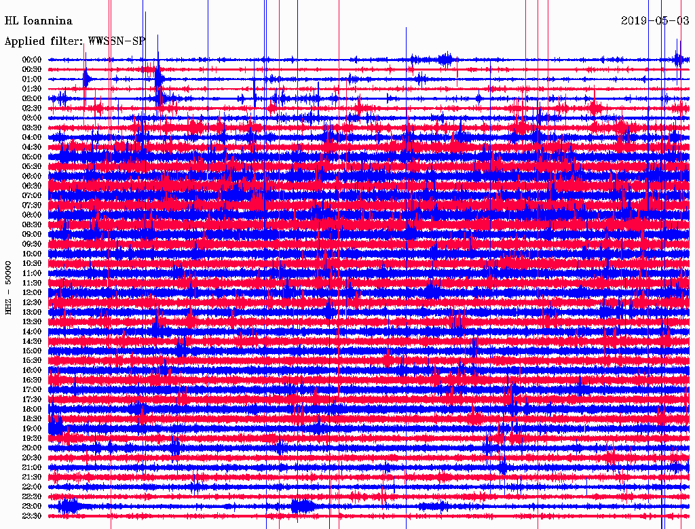This screenshot has height=529, width=695.
Task: Select the 07:30 time label
Action: [32, 205]
